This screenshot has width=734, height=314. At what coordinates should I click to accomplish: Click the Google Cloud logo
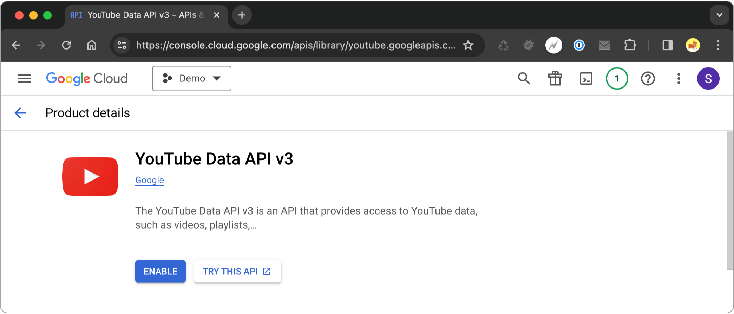(87, 79)
